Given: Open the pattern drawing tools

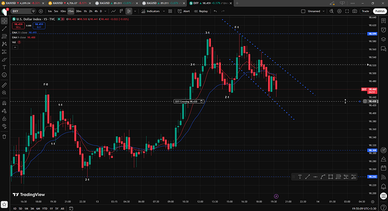Looking at the screenshot, I should 4,44.
